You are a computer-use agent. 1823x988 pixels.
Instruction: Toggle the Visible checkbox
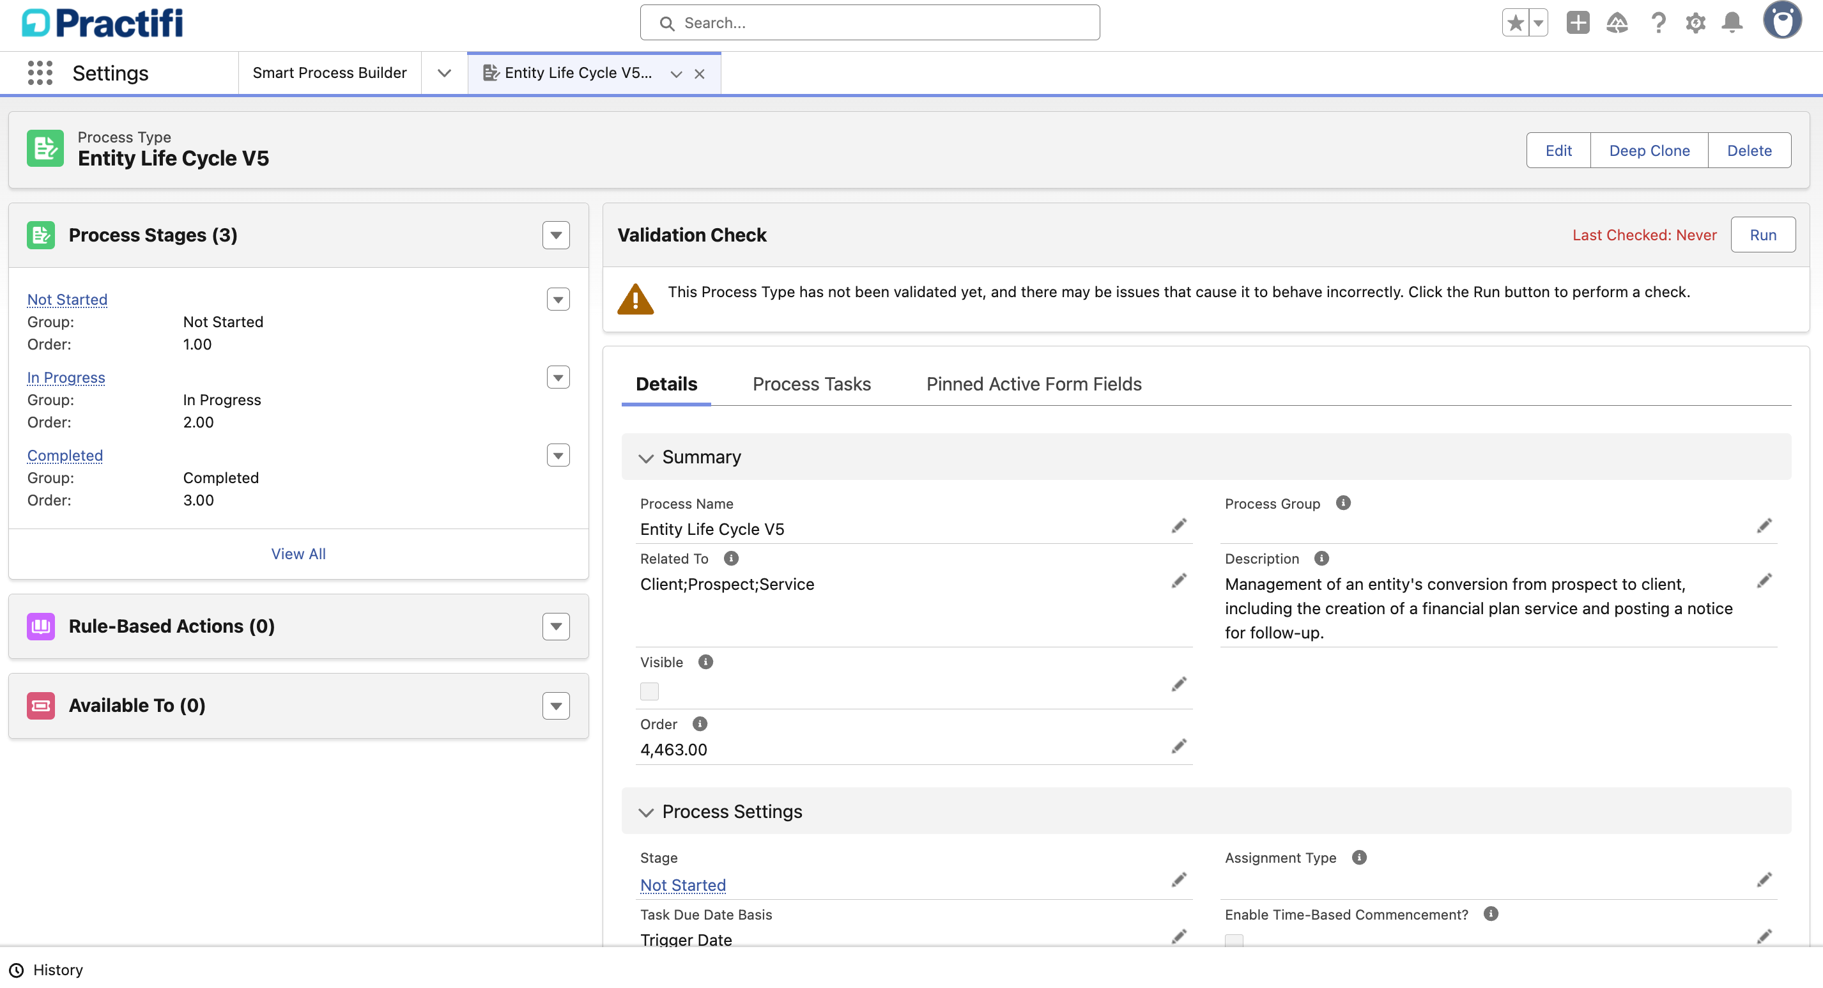(649, 691)
